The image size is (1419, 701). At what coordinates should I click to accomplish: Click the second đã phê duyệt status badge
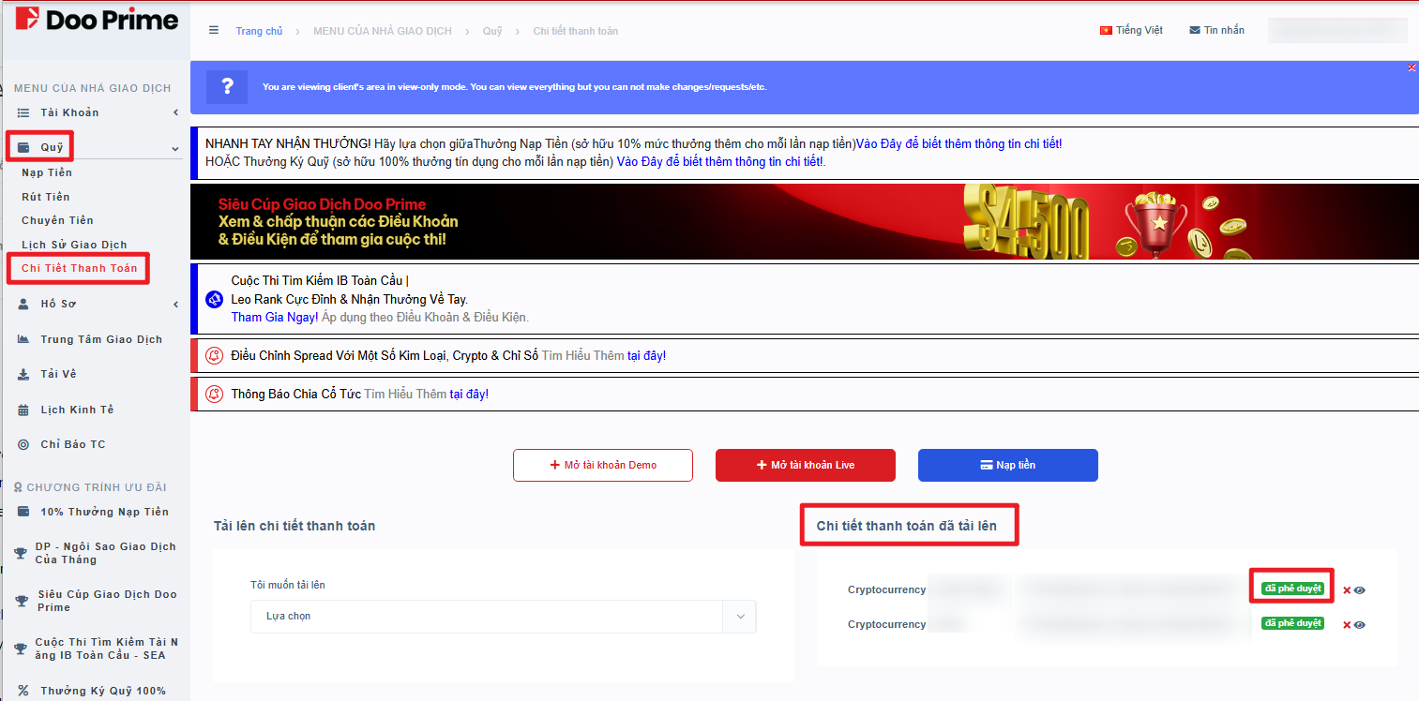[1292, 623]
